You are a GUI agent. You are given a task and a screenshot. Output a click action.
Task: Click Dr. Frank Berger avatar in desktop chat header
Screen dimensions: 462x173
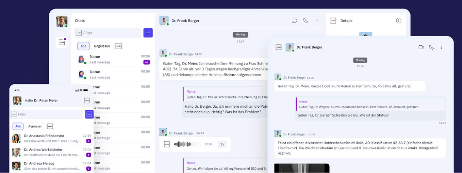coord(164,20)
